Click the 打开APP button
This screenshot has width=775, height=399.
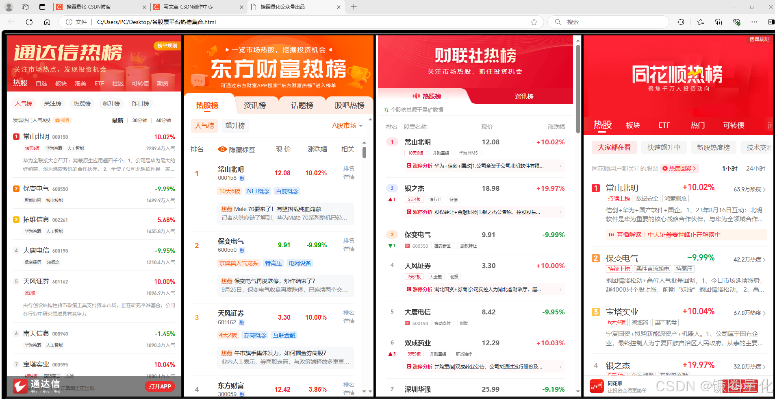tap(160, 386)
